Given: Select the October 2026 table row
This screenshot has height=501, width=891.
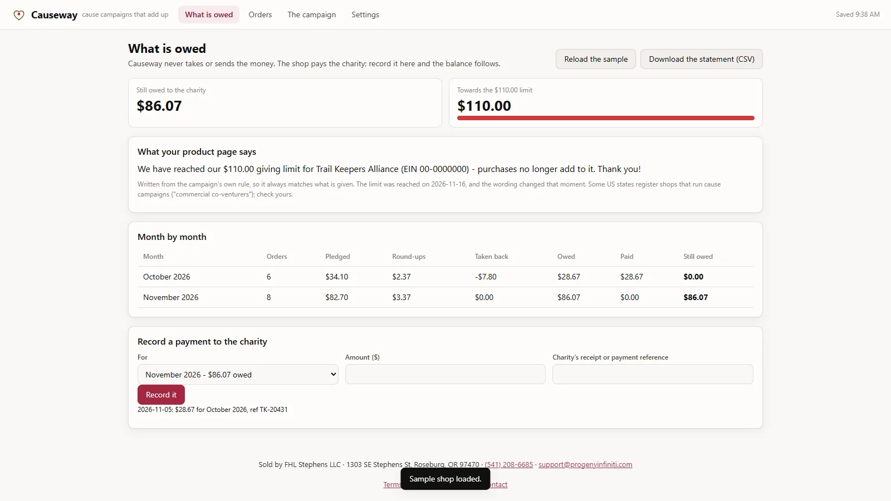Looking at the screenshot, I should coord(445,277).
